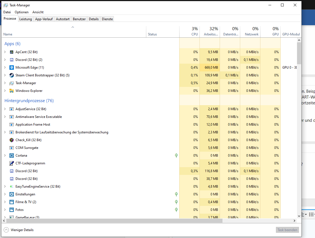The width and height of the screenshot is (315, 238).
Task: Select the 669,0 MB memory cell
Action: coord(210,68)
